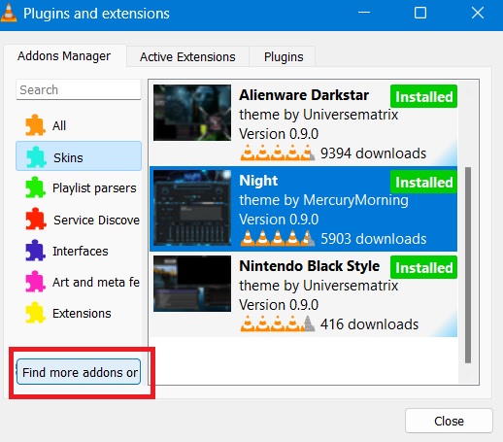Select the Night theme title
The image size is (503, 442).
click(258, 181)
